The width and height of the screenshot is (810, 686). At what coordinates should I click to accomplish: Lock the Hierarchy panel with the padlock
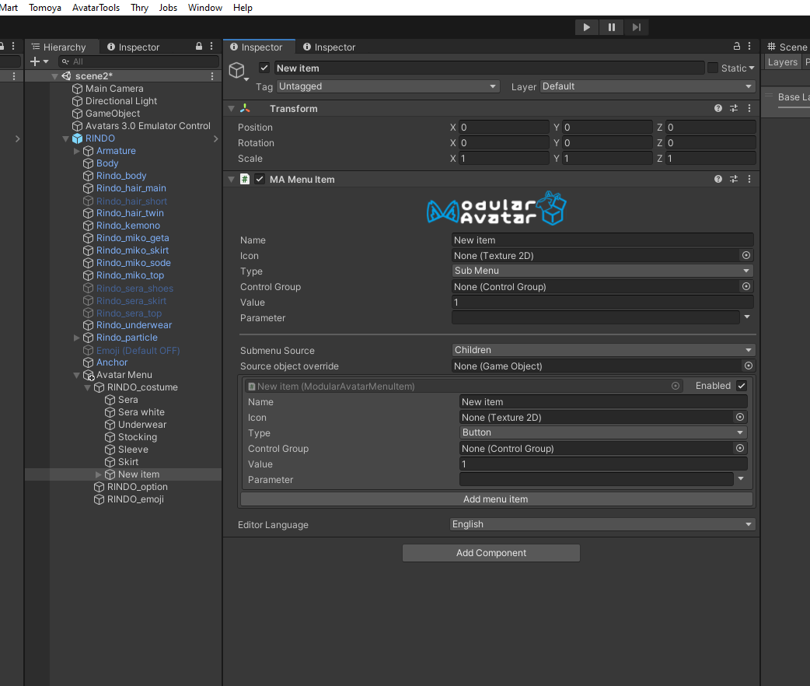199,47
